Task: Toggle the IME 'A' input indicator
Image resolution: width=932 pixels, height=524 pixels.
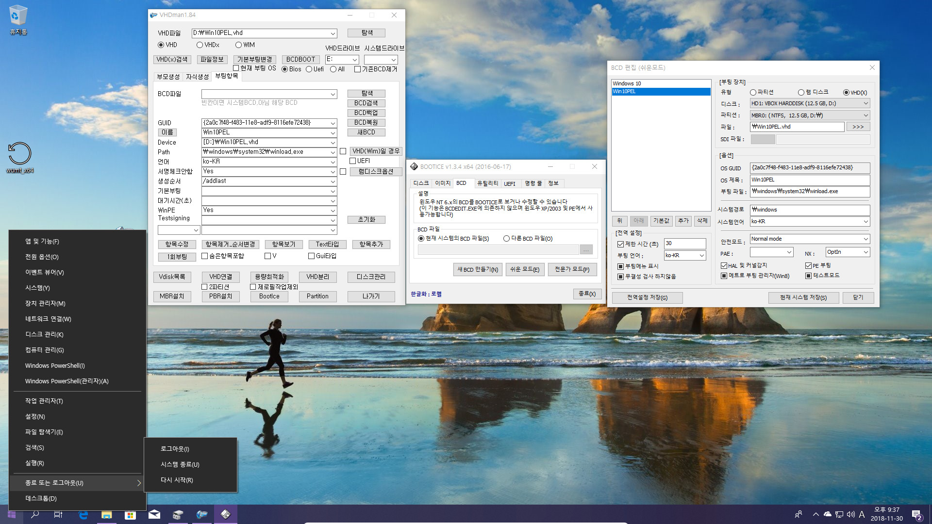Action: pyautogui.click(x=862, y=514)
